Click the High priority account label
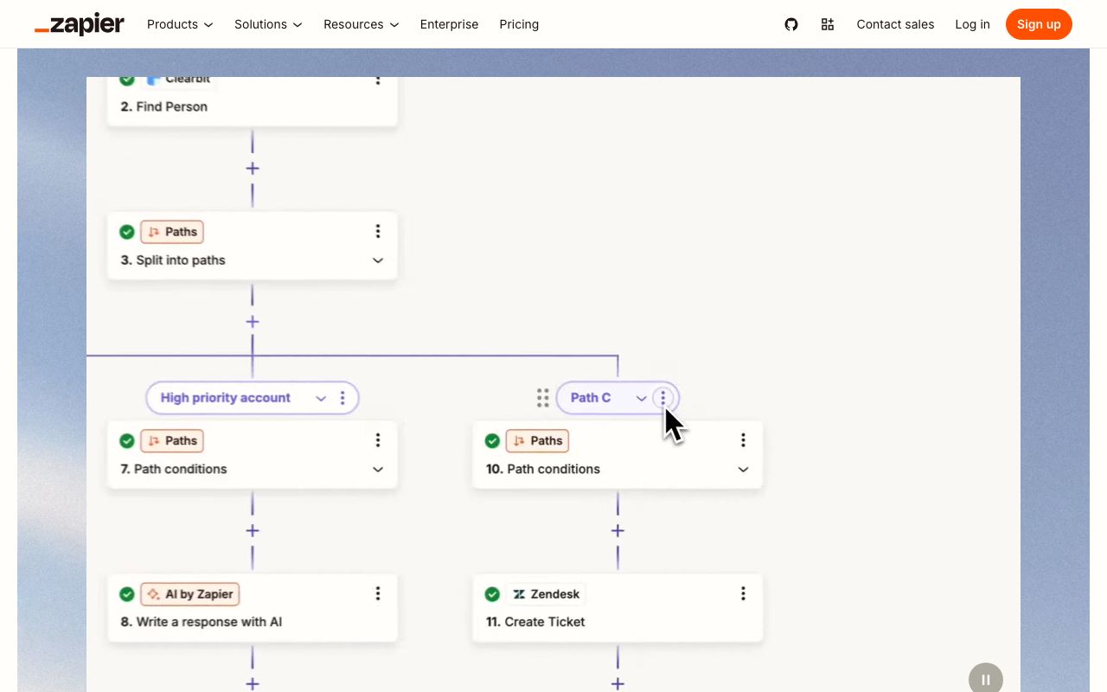 point(226,398)
